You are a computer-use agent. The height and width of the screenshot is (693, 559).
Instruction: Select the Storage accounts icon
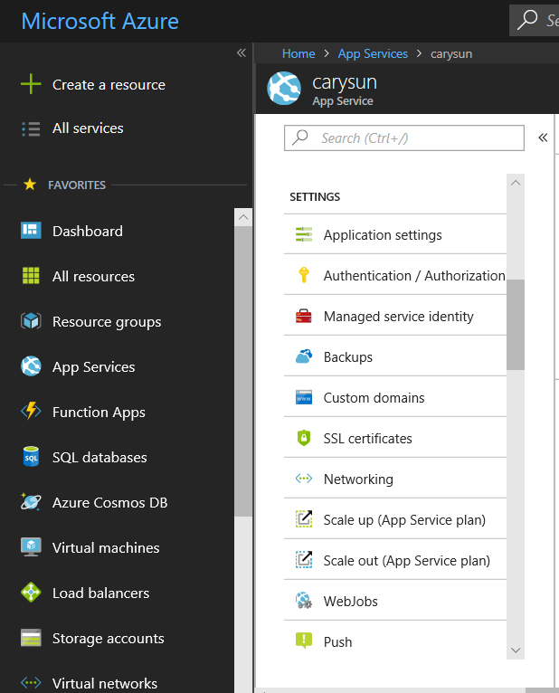[x=31, y=638]
